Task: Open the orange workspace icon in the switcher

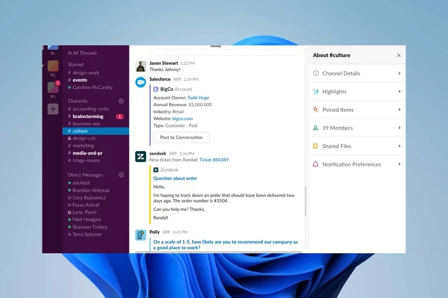Action: point(53,66)
